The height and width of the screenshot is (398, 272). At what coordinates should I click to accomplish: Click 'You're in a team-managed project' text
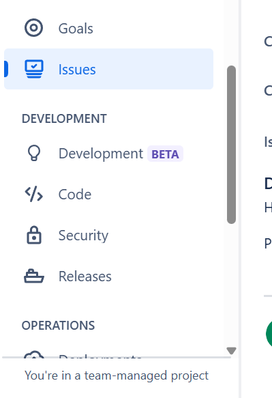coord(117,375)
